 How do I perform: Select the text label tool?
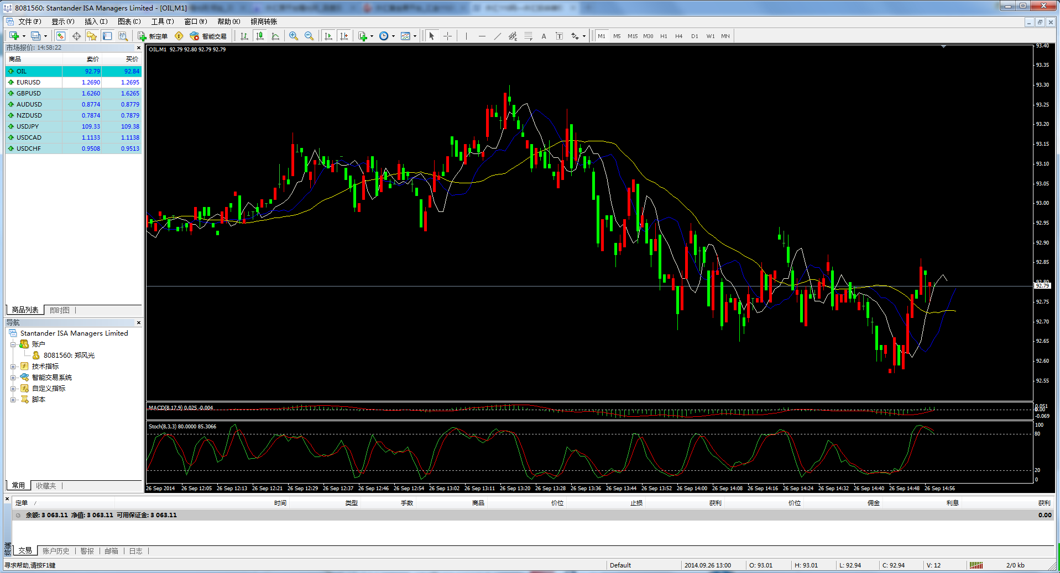coord(544,36)
